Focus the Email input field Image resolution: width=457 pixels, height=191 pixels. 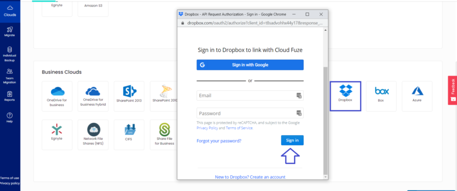click(245, 95)
